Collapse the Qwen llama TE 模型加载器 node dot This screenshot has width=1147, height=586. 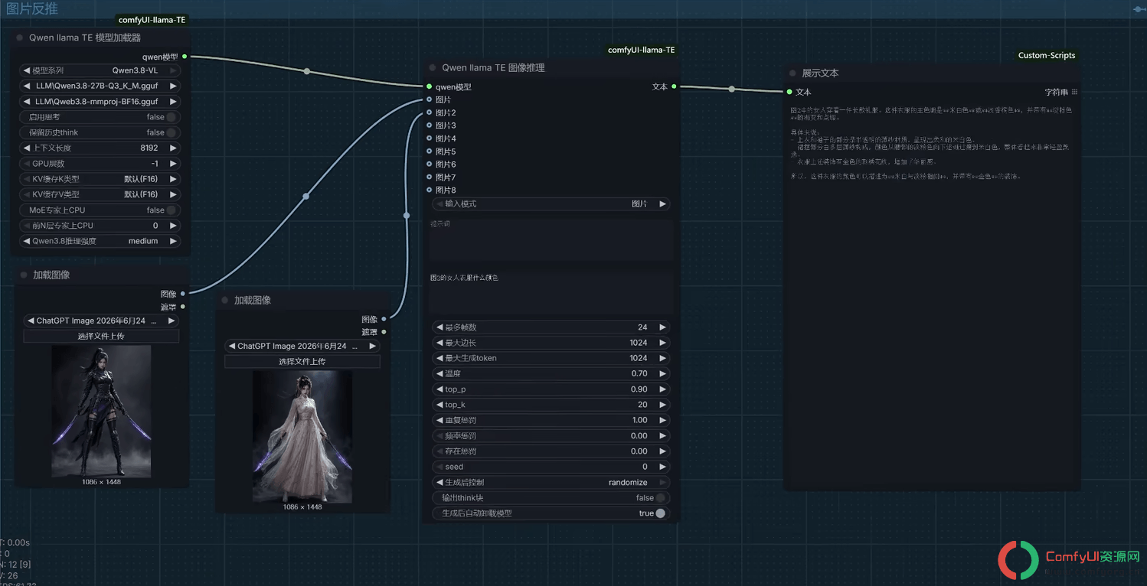pyautogui.click(x=20, y=37)
